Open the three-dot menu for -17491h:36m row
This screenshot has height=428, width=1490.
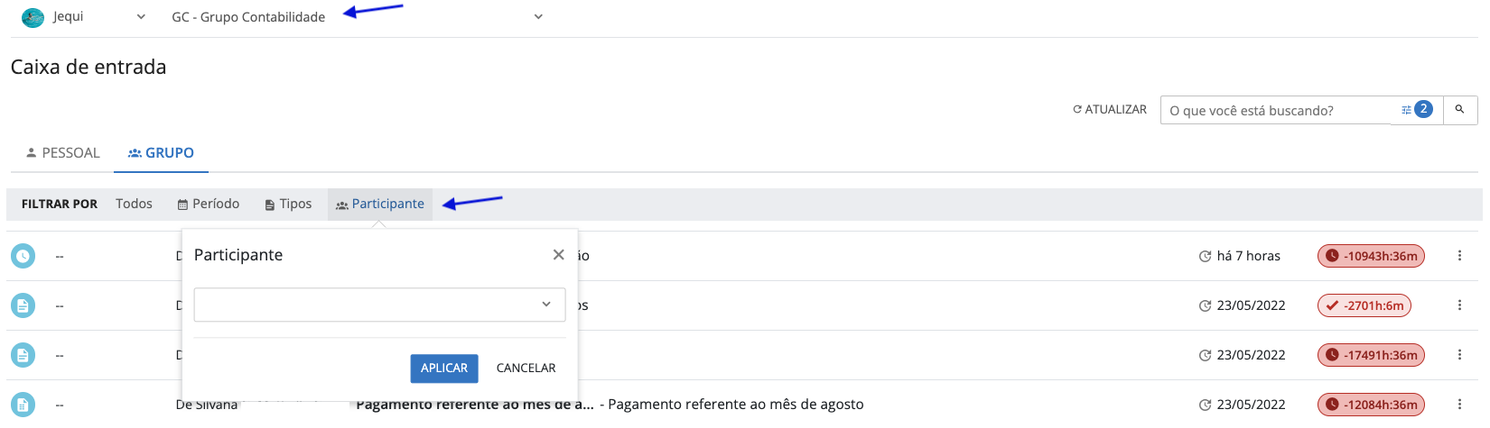tap(1459, 355)
